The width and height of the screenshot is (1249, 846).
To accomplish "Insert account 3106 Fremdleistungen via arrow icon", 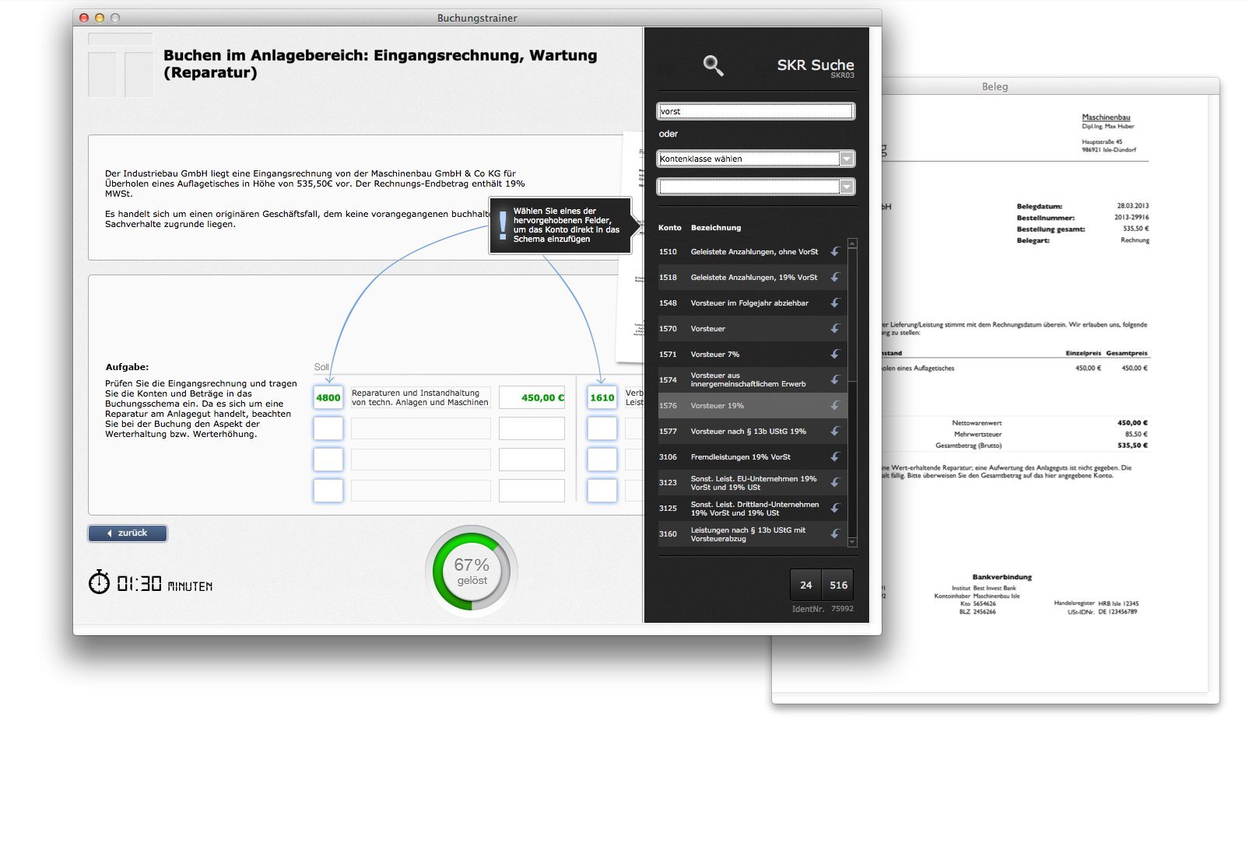I will coord(835,456).
